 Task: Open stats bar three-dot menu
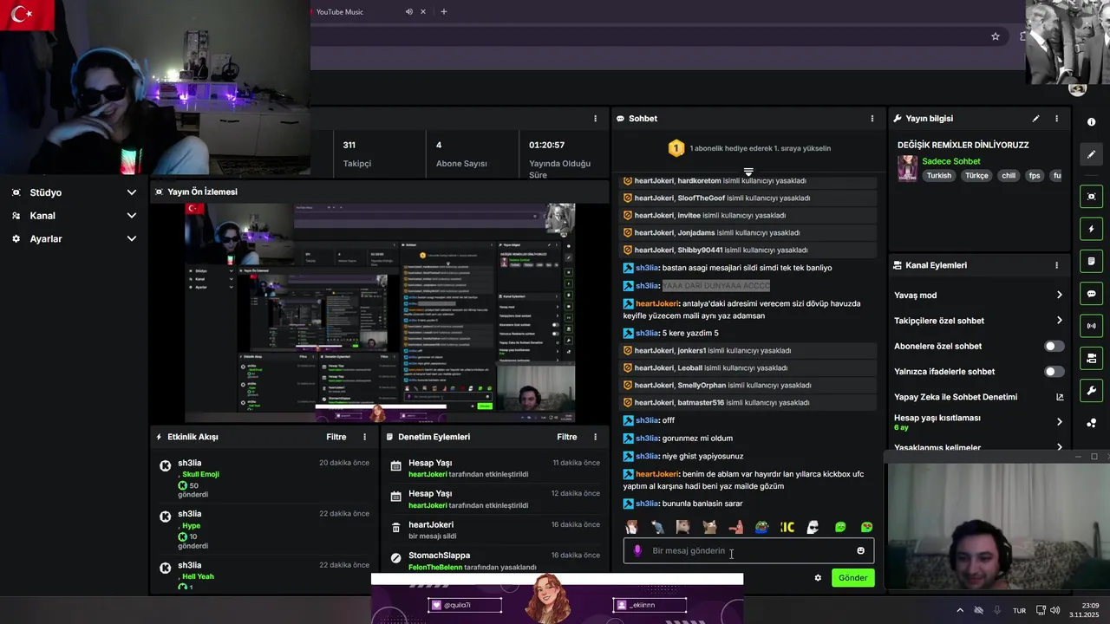coord(595,119)
